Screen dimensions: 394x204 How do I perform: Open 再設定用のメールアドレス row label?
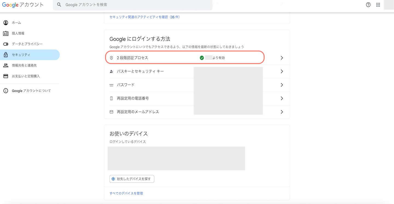[138, 112]
